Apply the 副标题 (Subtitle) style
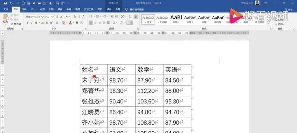The height and width of the screenshot is (133, 297). tap(218, 19)
